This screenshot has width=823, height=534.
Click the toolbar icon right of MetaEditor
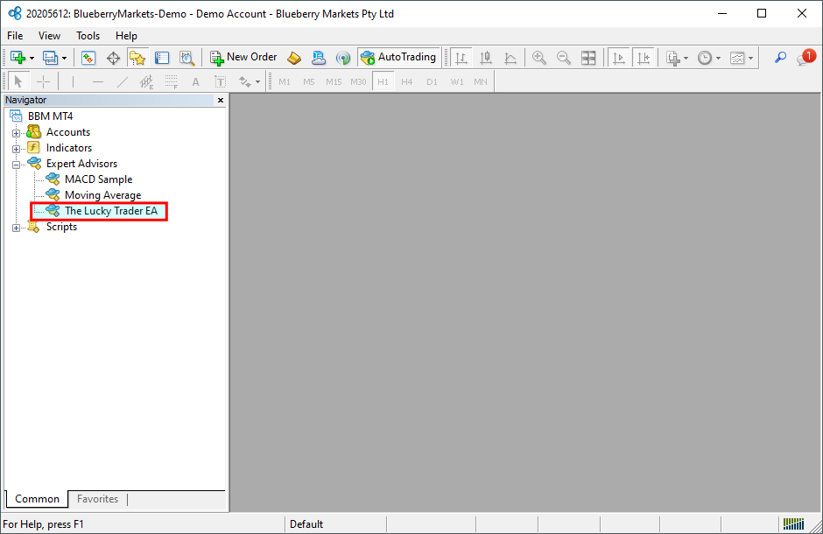click(319, 57)
